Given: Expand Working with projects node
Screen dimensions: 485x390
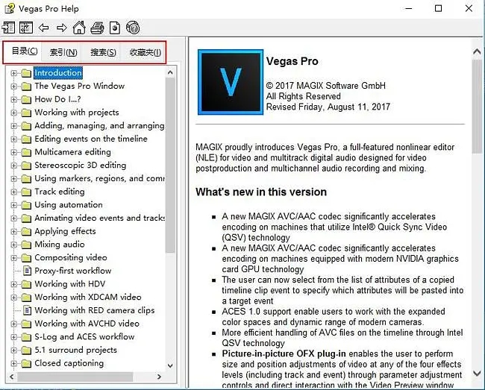Looking at the screenshot, I should [x=13, y=113].
